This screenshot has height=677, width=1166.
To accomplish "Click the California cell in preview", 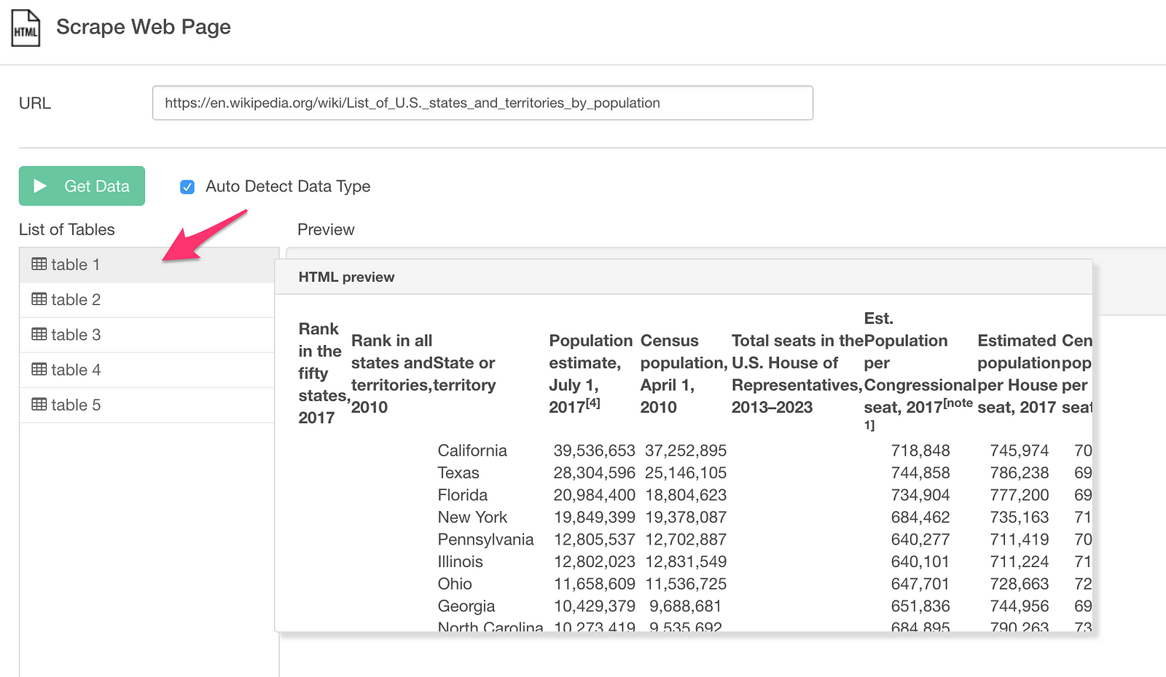I will pyautogui.click(x=472, y=451).
